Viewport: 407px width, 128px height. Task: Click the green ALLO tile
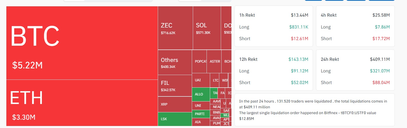coord(201,94)
